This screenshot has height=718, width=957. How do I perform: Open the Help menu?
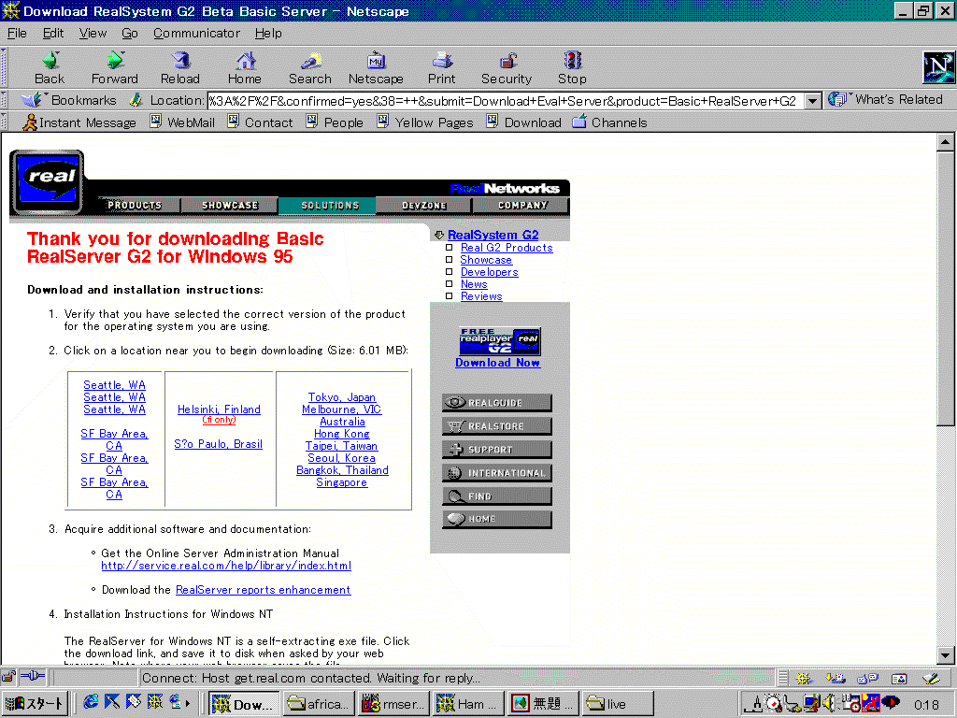268,33
